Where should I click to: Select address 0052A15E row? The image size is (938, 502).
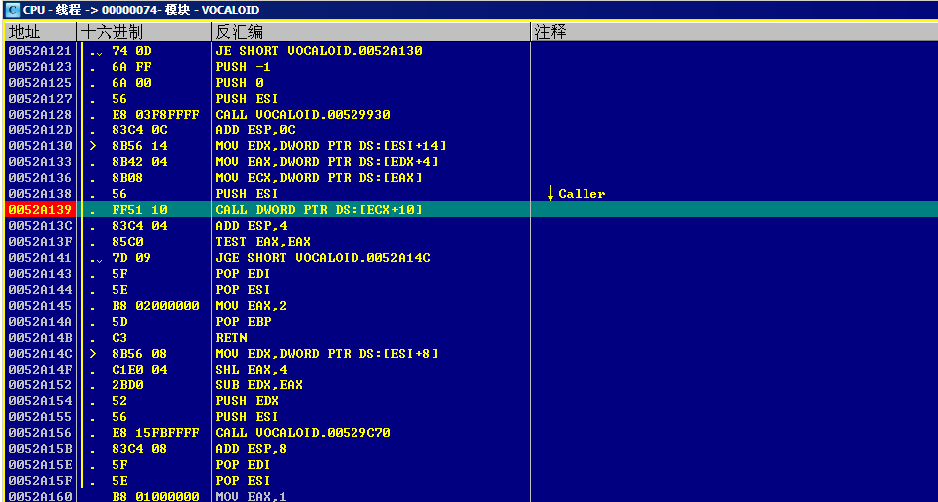point(40,465)
